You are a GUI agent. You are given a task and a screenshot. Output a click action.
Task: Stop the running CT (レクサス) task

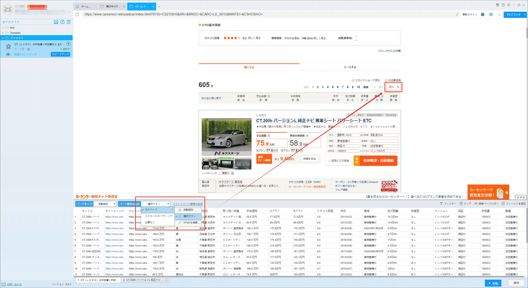68,44
